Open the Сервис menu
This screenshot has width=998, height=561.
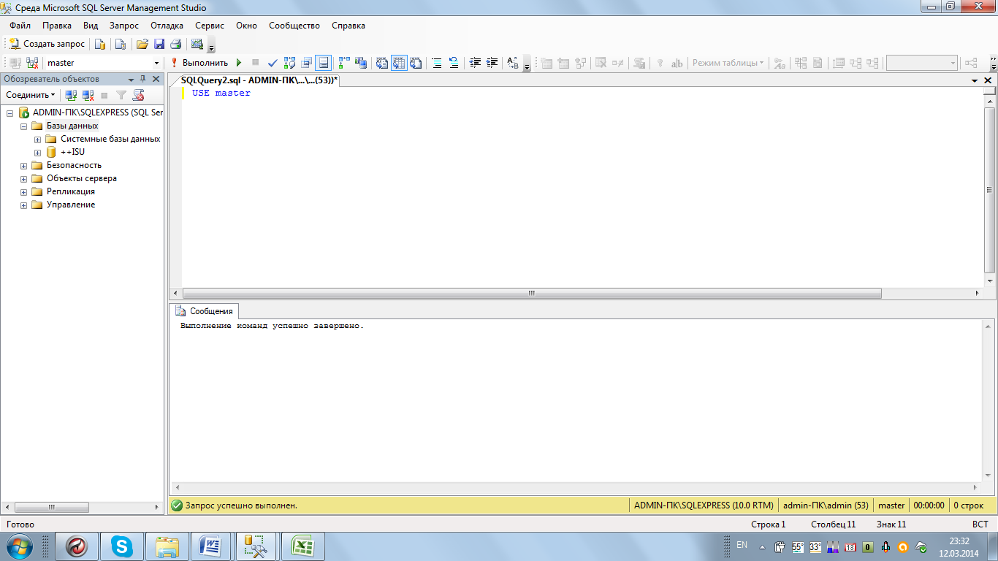210,26
